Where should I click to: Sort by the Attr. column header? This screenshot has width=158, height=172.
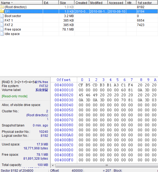131,3
